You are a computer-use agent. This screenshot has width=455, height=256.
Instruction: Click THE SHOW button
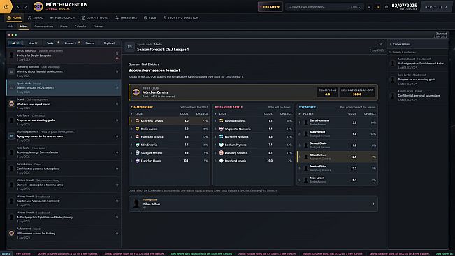270,7
